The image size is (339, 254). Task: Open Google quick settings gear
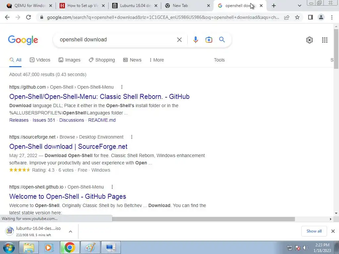(310, 40)
